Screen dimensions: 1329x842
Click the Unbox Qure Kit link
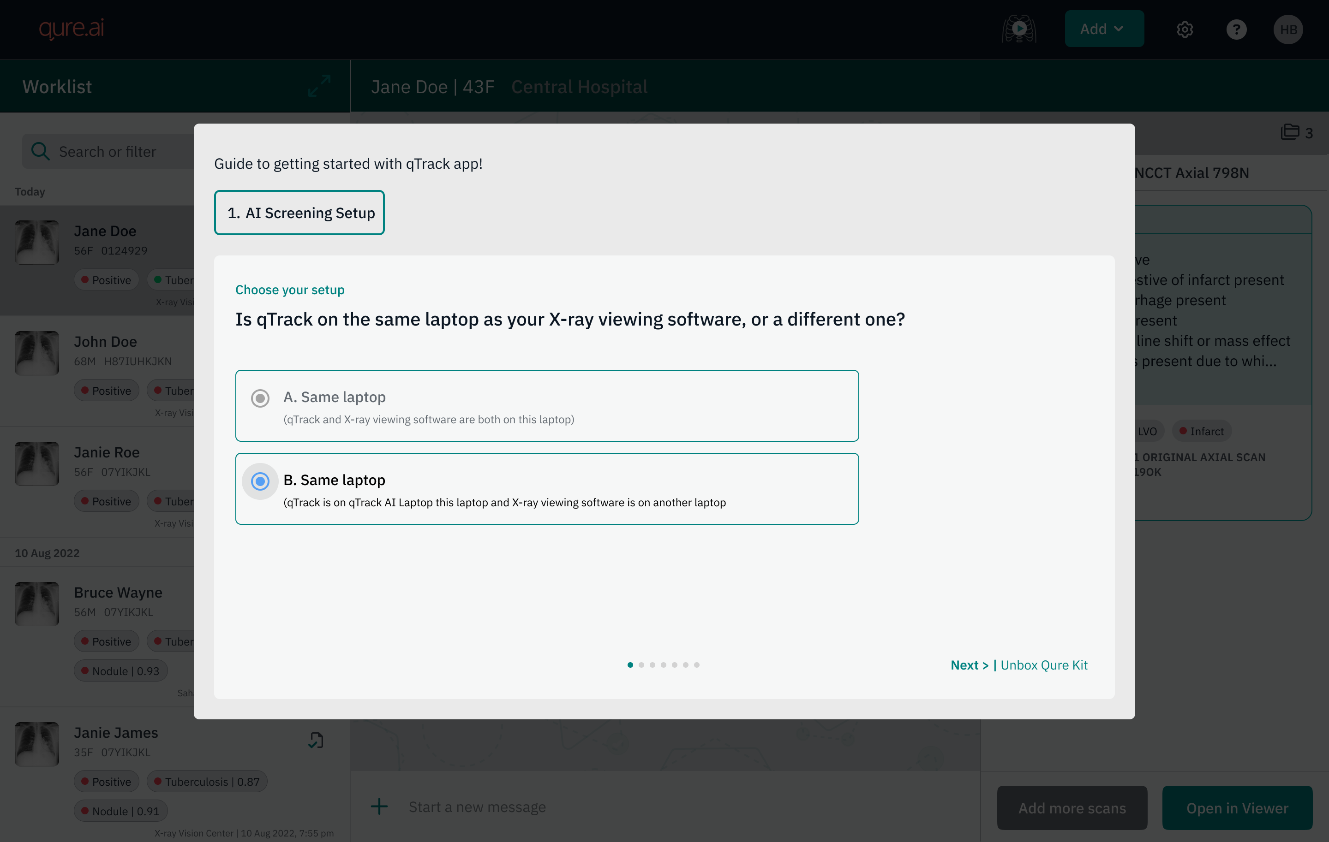(1044, 664)
